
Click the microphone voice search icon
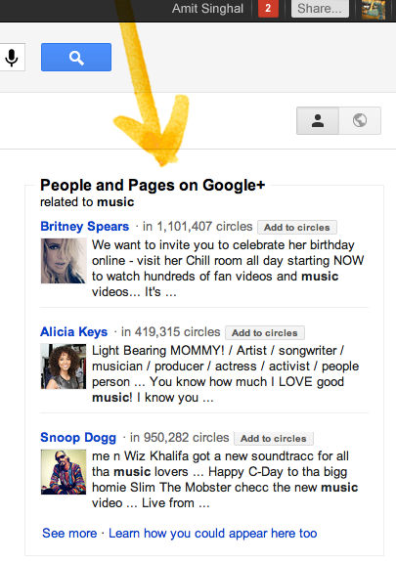(x=12, y=58)
